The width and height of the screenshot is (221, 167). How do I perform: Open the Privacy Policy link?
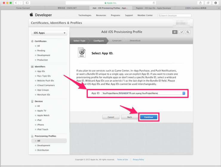139,160
